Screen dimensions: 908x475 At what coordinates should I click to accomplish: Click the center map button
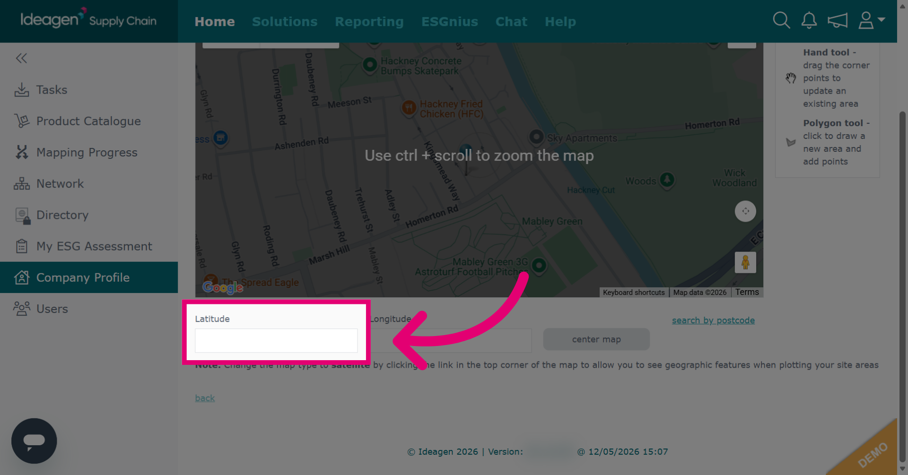[x=596, y=339]
